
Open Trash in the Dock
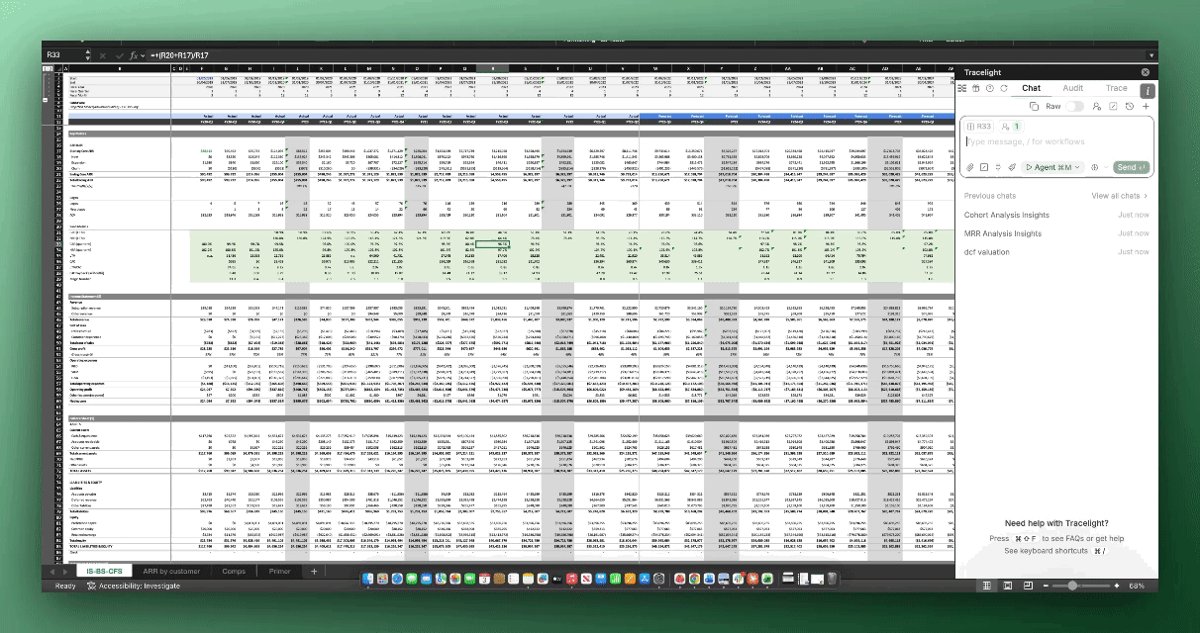point(833,578)
